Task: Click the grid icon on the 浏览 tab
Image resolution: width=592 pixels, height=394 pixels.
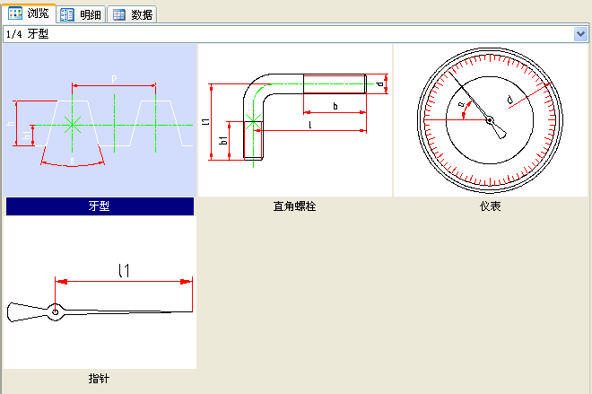Action: point(15,14)
